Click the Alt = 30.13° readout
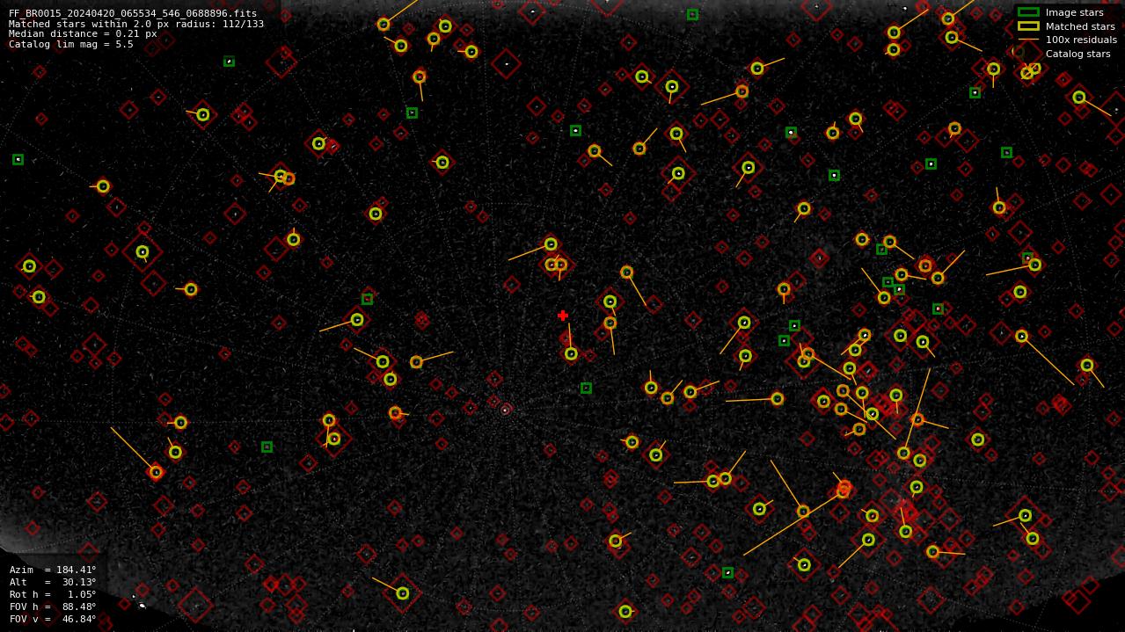1125x632 pixels. click(x=53, y=582)
